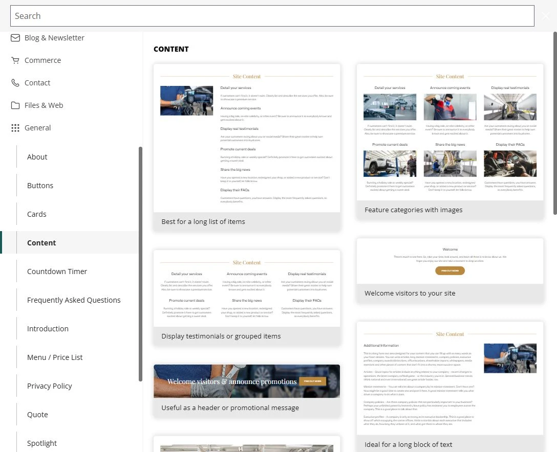Choose 'Ideal for a long block of text' layout thumbnail
This screenshot has width=557, height=452.
point(449,378)
